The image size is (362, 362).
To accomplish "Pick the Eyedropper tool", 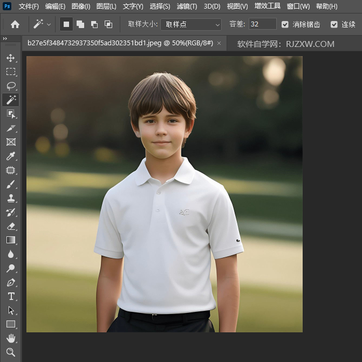I will click(11, 156).
